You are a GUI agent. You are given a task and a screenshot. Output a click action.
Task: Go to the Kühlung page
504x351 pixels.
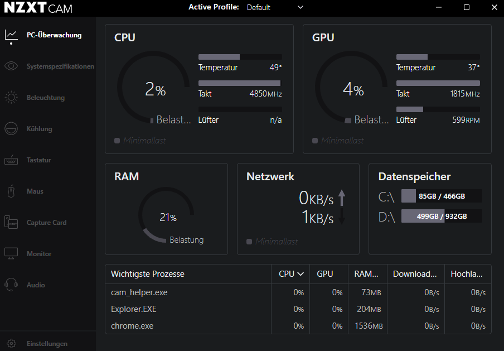(x=39, y=129)
